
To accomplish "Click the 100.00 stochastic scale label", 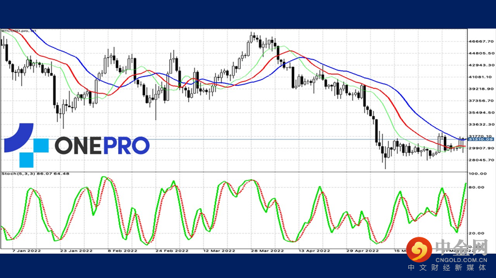I will click(x=478, y=173).
